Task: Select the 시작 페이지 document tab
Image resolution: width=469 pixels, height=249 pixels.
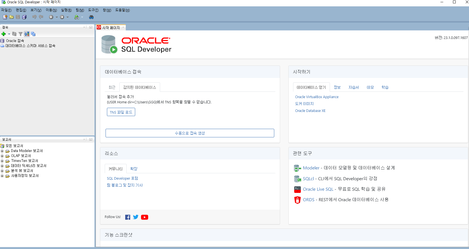Action: (x=111, y=28)
